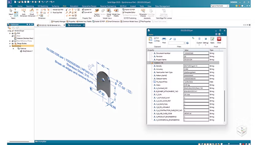The width and height of the screenshot is (258, 145).
Task: Open the Filters combo box dropdown
Action: click(x=184, y=43)
